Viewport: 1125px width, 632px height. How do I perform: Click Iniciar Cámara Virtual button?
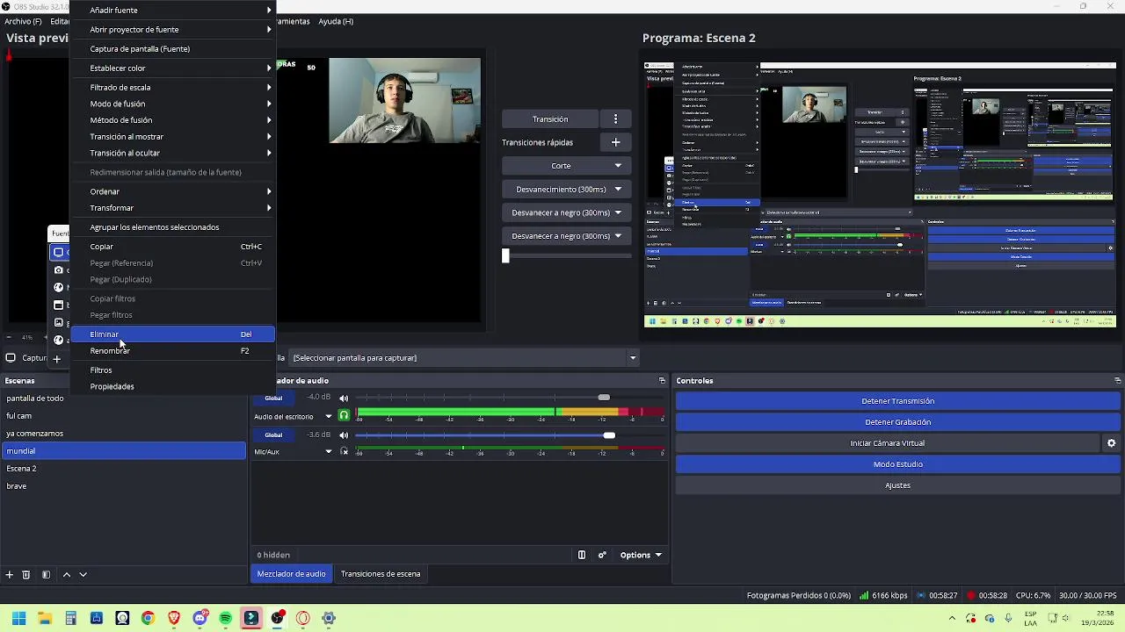click(x=888, y=443)
